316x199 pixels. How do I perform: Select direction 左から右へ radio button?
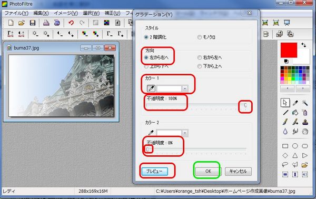pyautogui.click(x=146, y=57)
